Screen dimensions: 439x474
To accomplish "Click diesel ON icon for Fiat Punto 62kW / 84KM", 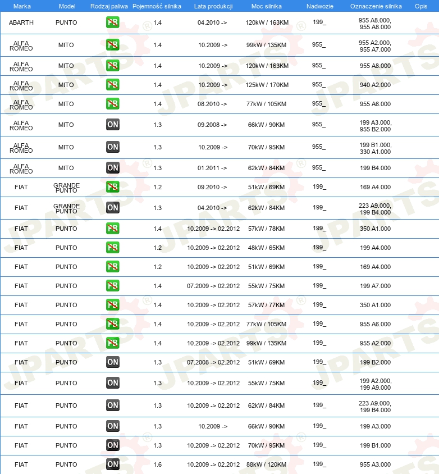I will point(113,405).
